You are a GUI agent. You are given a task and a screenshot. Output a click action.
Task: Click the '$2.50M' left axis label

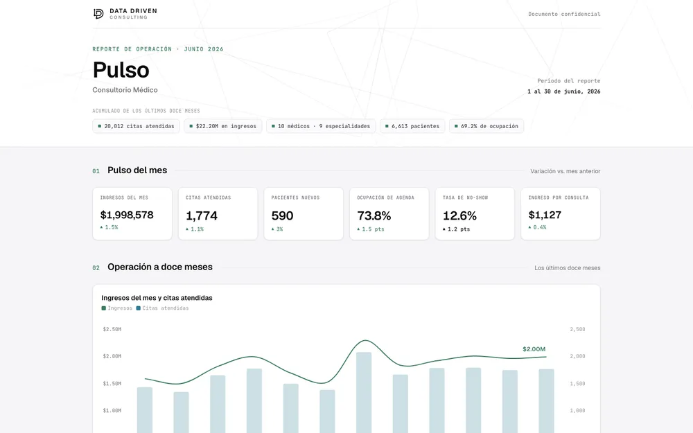(x=112, y=329)
